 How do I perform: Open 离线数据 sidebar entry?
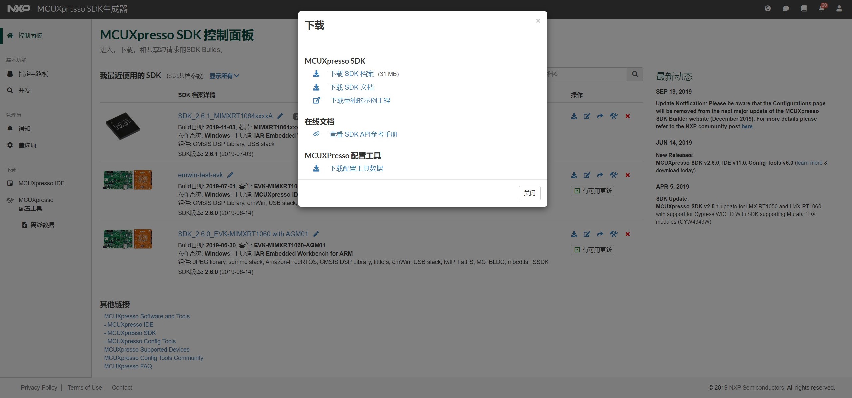coord(42,225)
